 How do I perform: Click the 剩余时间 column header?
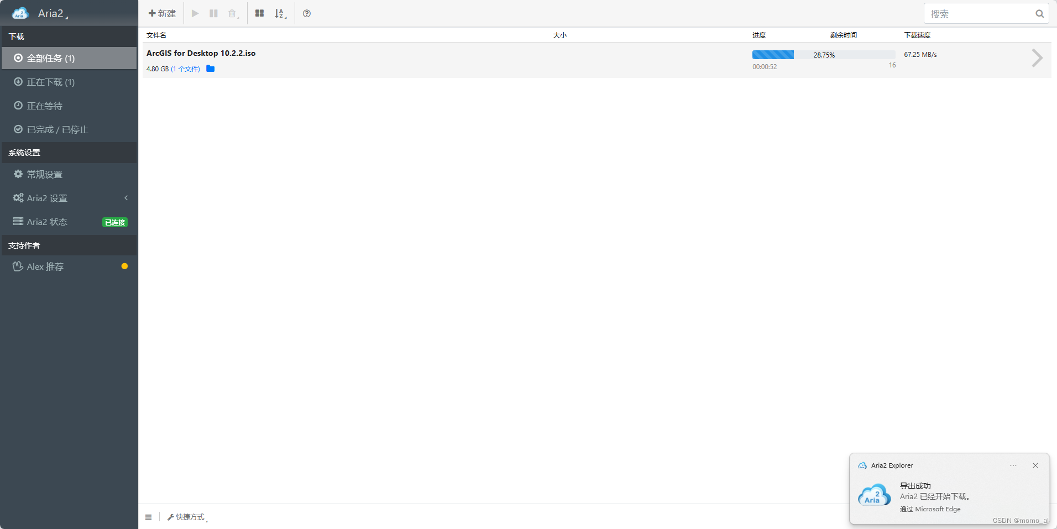[844, 35]
